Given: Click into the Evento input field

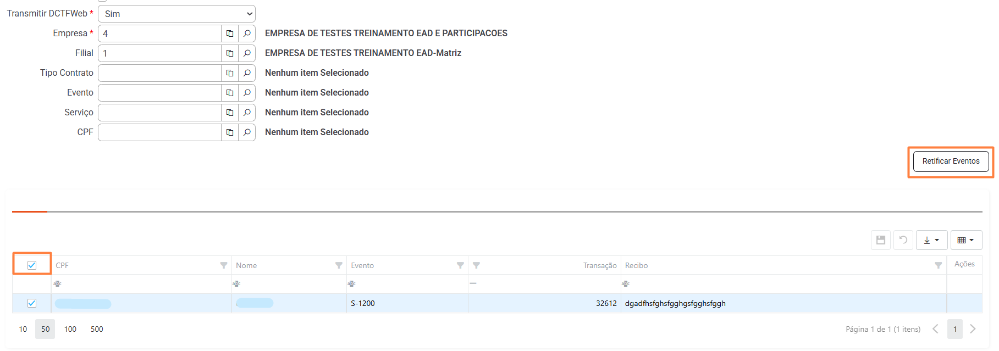Looking at the screenshot, I should pyautogui.click(x=159, y=93).
